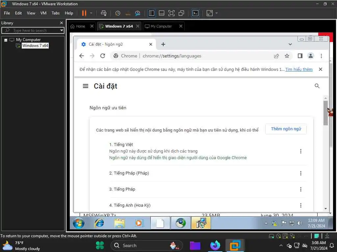Open the VMware console view icon

(195, 13)
